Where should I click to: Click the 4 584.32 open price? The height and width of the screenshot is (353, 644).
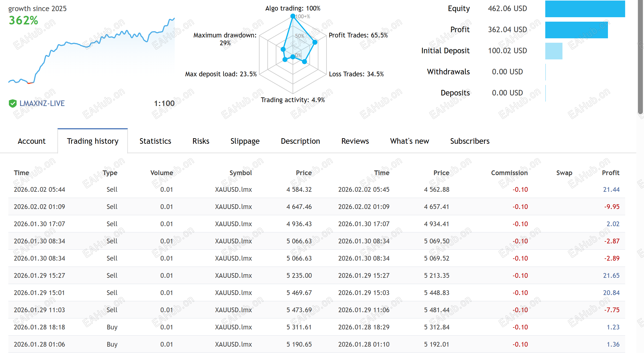[299, 190]
